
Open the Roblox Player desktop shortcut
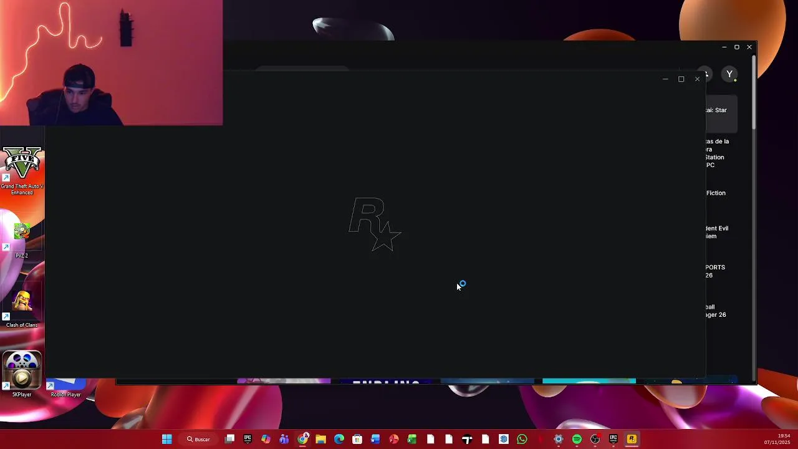tap(65, 387)
